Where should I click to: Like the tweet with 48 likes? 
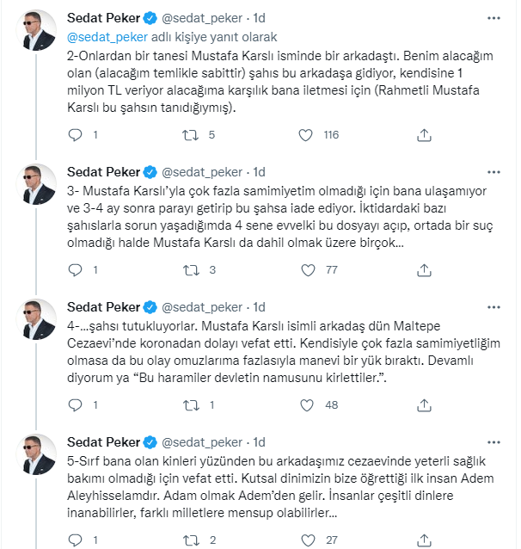(x=307, y=405)
